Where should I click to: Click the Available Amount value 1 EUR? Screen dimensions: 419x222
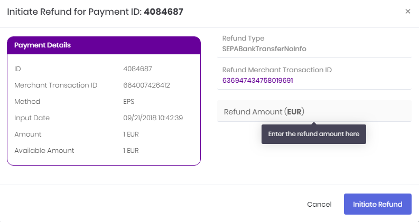[131, 150]
